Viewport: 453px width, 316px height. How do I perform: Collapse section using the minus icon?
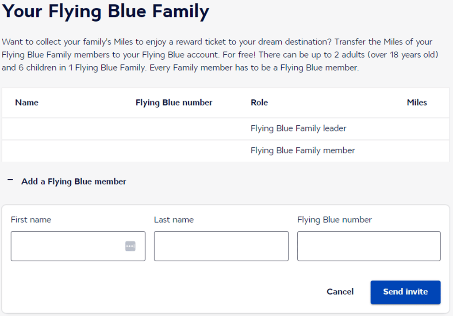[x=11, y=181]
